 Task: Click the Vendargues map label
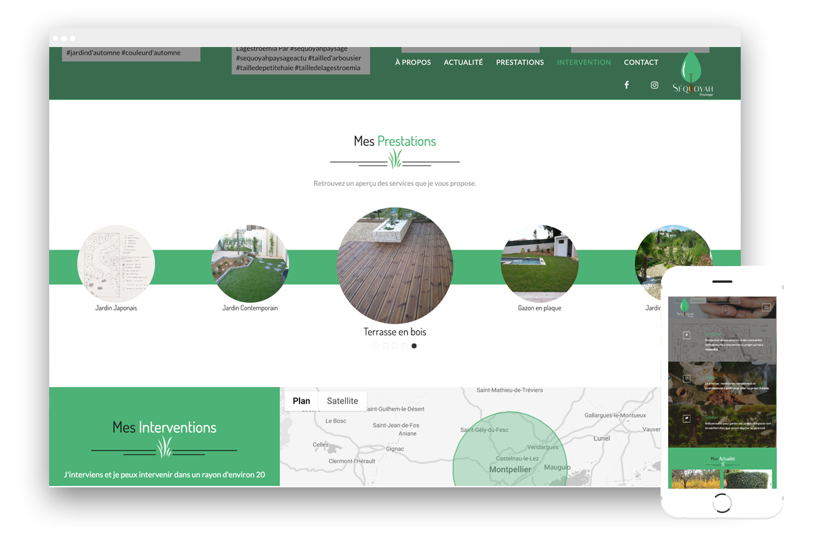[542, 447]
